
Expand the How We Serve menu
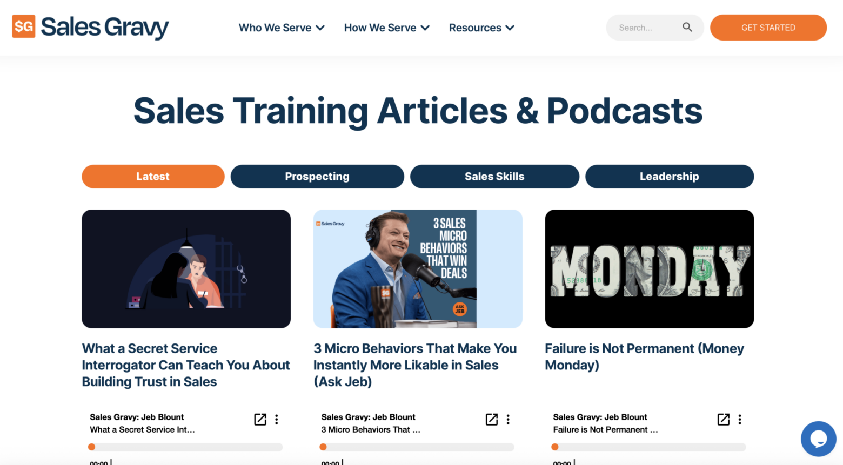(x=387, y=28)
